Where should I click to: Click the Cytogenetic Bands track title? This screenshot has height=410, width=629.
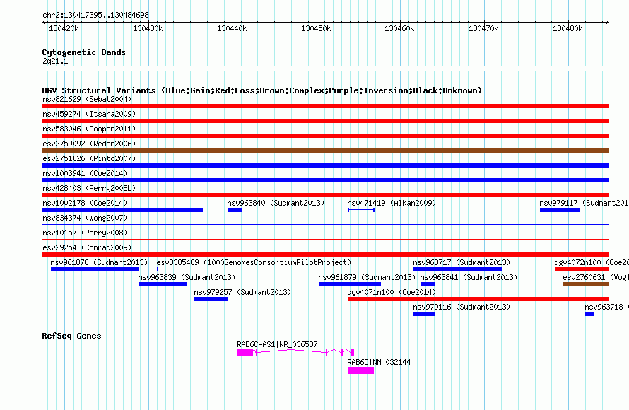84,52
